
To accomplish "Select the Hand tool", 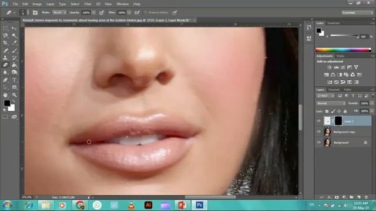I will (x=5, y=95).
